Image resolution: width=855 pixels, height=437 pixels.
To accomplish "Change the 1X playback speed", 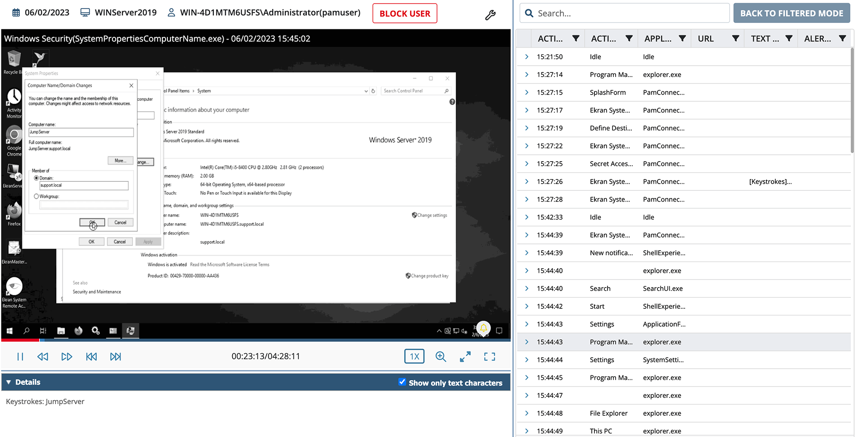I will click(x=414, y=356).
